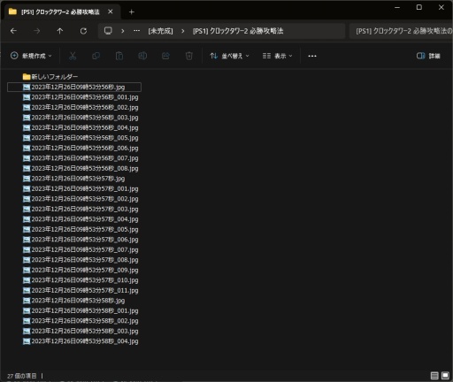The height and width of the screenshot is (382, 453).
Task: Click the search box in address bar
Action: pyautogui.click(x=401, y=31)
